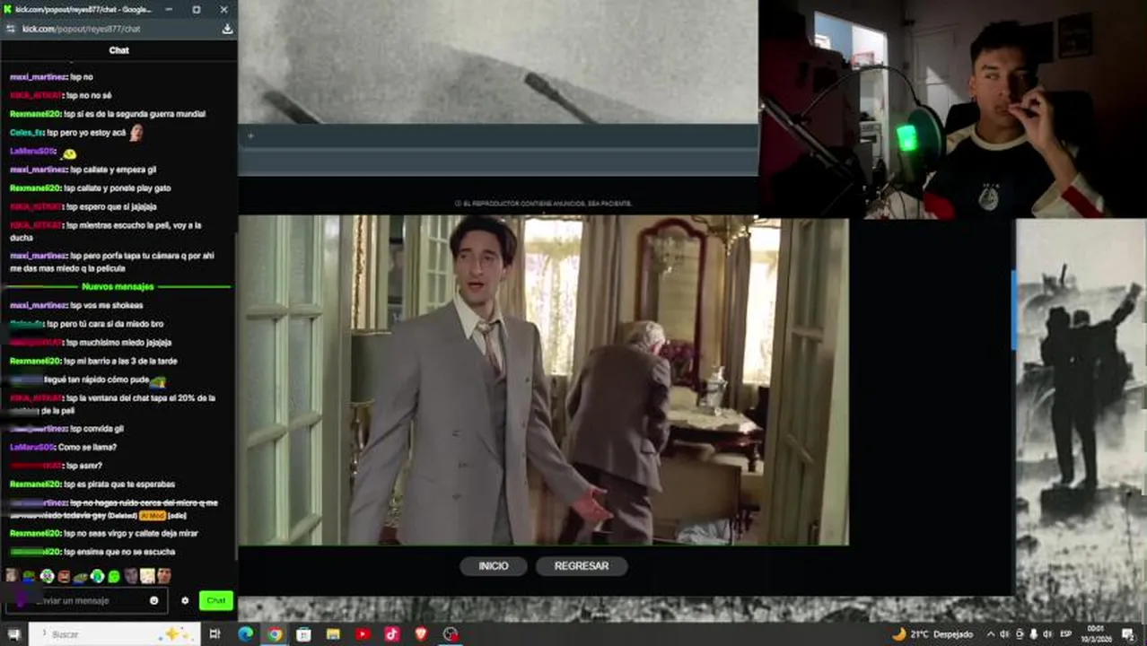Switch to OBS Studio in the taskbar
Image resolution: width=1147 pixels, height=646 pixels.
coord(451,634)
